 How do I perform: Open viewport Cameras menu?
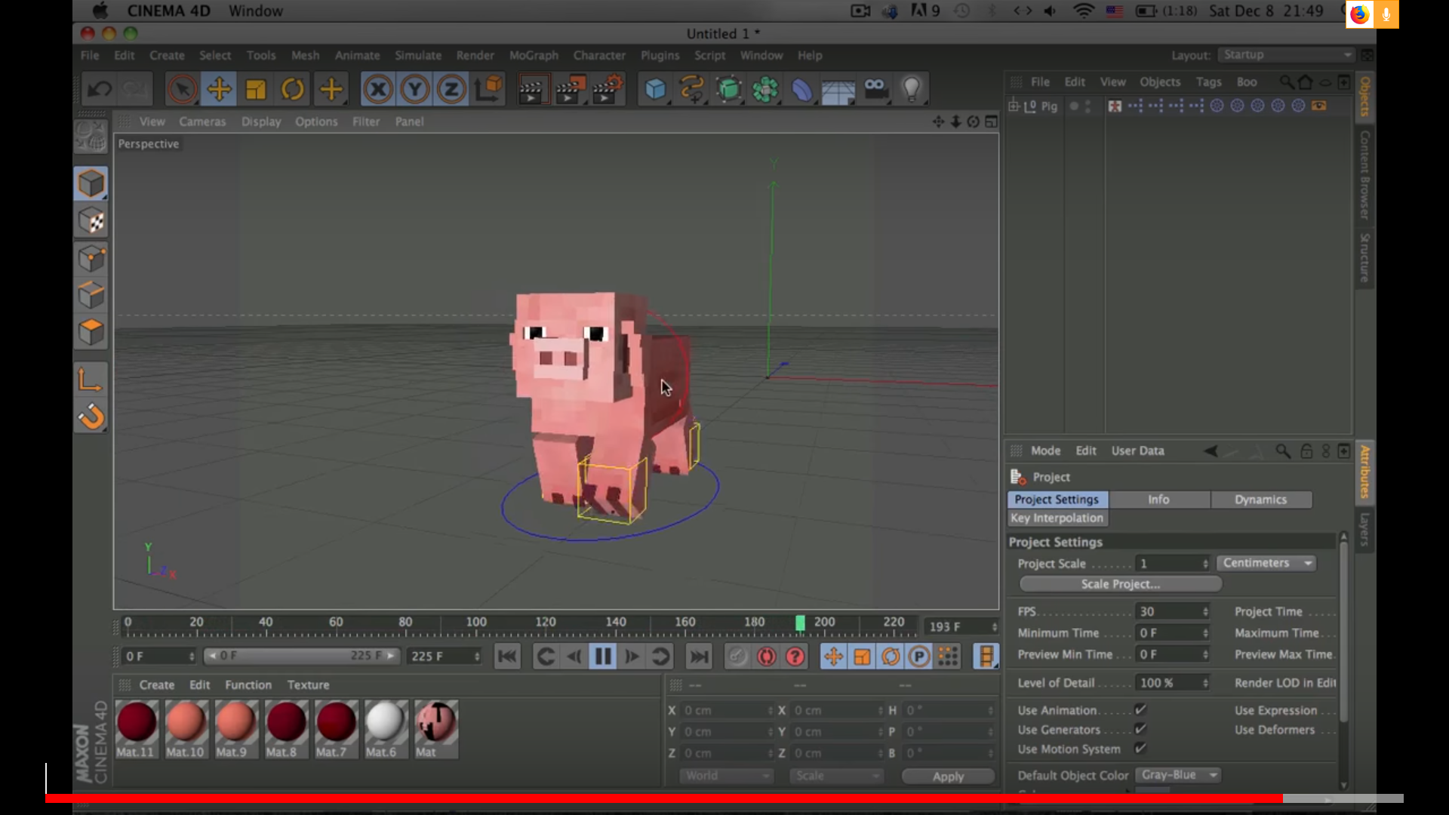[202, 121]
